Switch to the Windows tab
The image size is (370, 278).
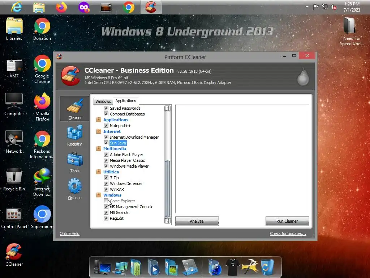coord(103,101)
